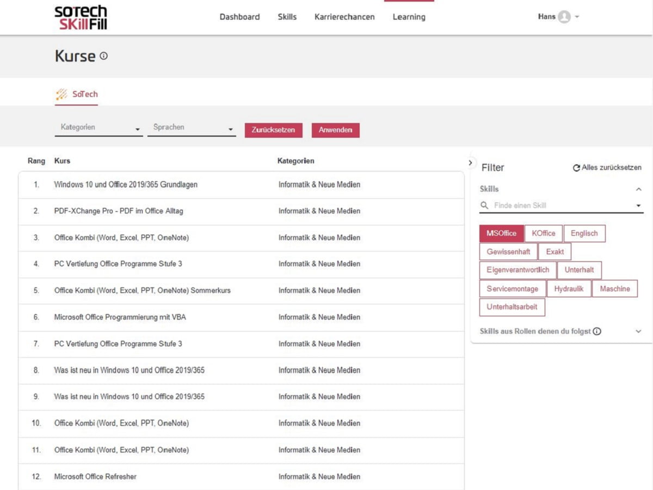This screenshot has width=653, height=490.
Task: Collapse the filter panel with arrow icon
Action: click(471, 163)
